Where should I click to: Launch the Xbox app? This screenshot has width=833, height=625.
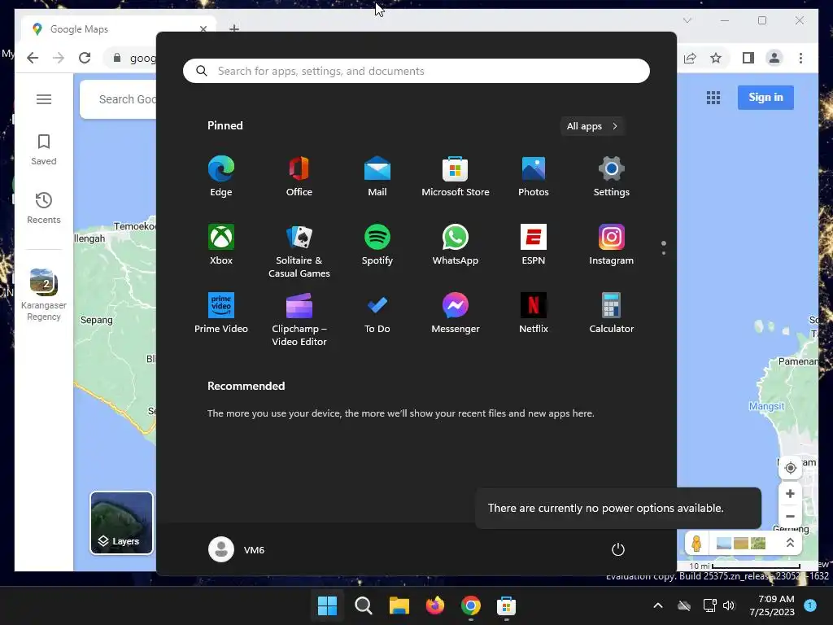click(x=221, y=245)
